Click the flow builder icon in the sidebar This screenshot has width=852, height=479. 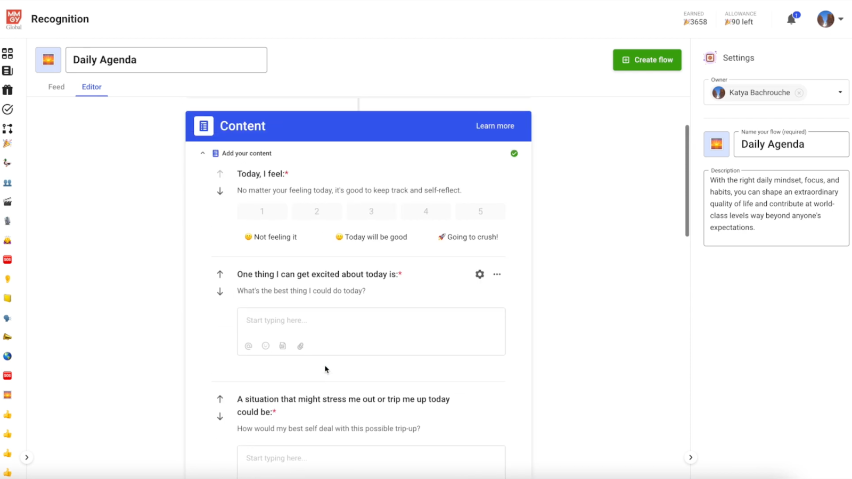pyautogui.click(x=7, y=128)
